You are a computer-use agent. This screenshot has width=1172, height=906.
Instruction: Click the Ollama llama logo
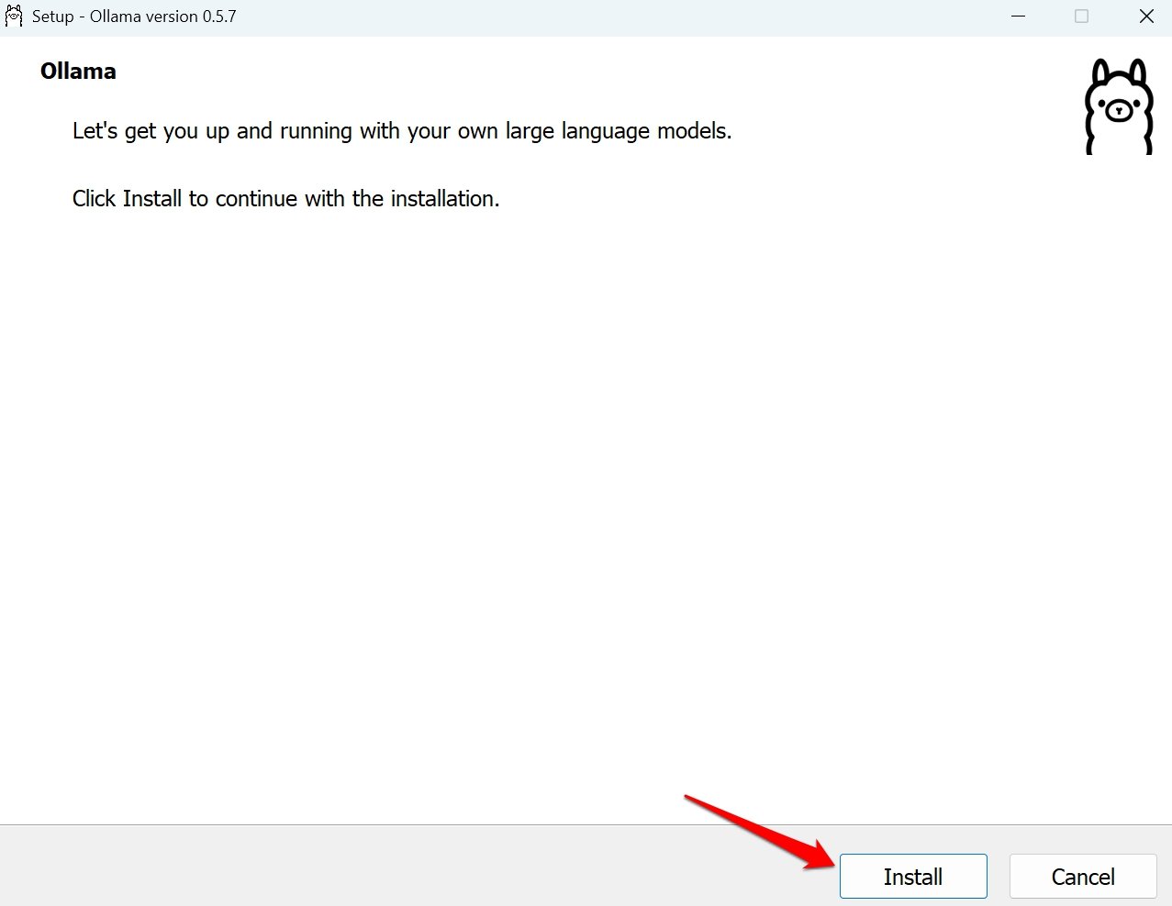click(1119, 106)
